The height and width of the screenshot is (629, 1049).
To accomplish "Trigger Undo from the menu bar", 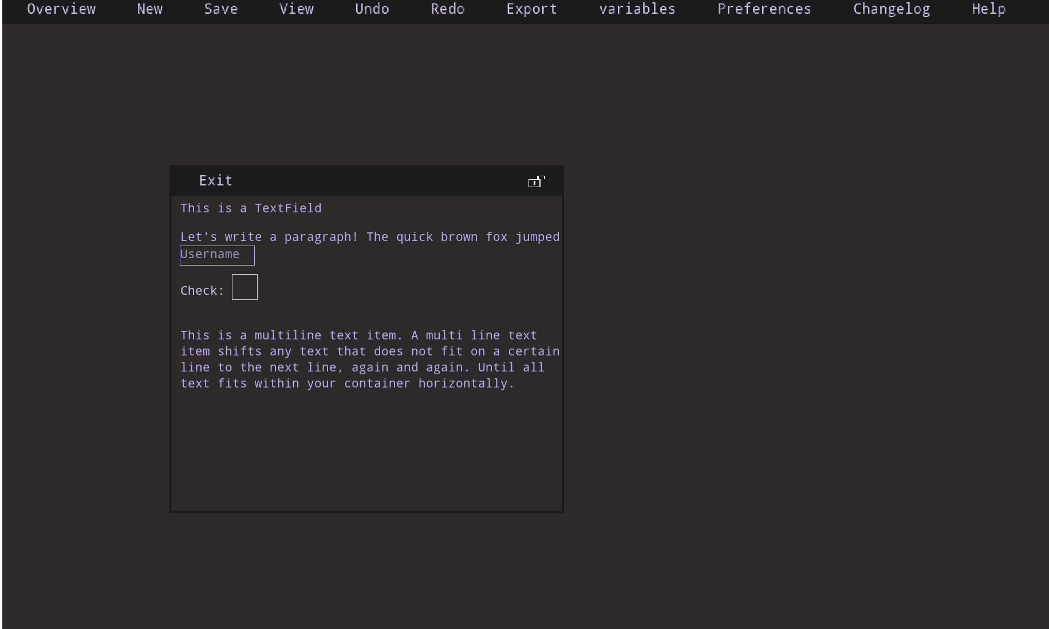I will pos(372,9).
